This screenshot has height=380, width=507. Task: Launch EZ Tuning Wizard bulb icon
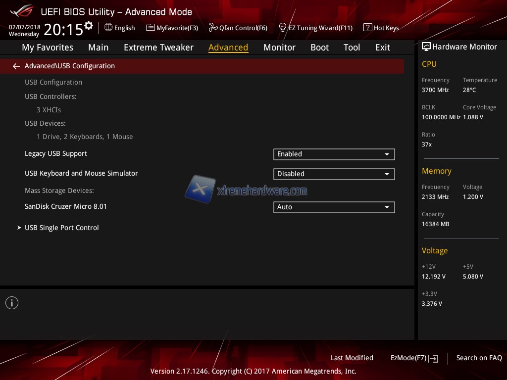pyautogui.click(x=283, y=28)
